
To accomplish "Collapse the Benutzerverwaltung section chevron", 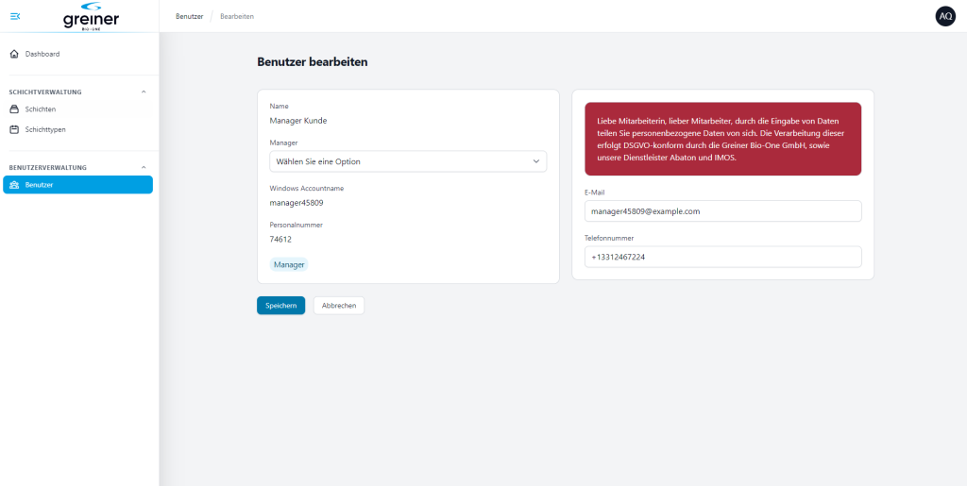I will pos(144,167).
